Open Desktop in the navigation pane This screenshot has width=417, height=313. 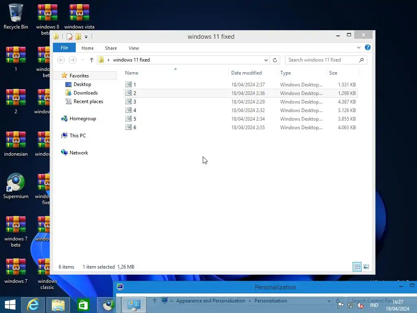pyautogui.click(x=82, y=84)
